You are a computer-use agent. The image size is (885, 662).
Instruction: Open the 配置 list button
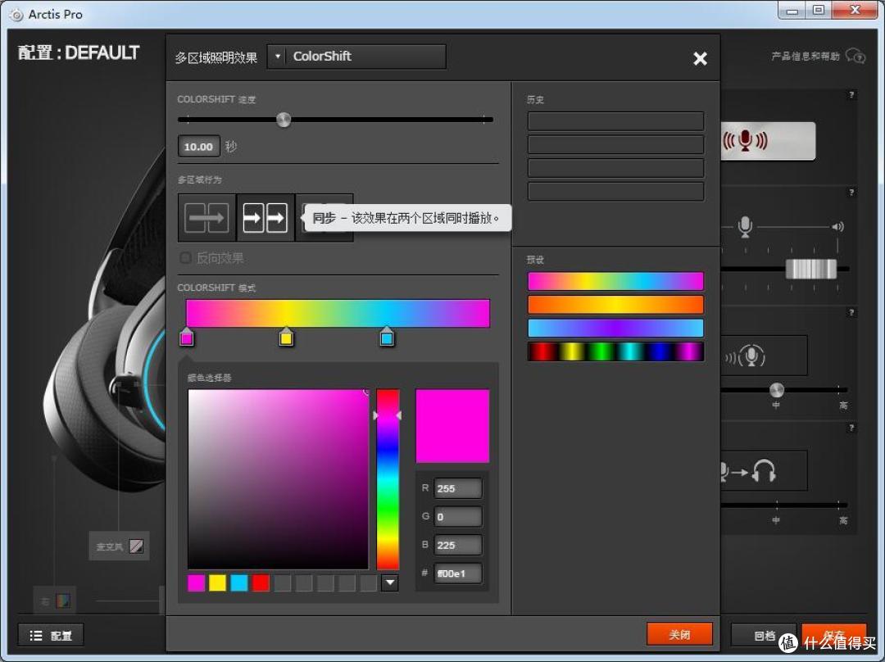tap(51, 636)
